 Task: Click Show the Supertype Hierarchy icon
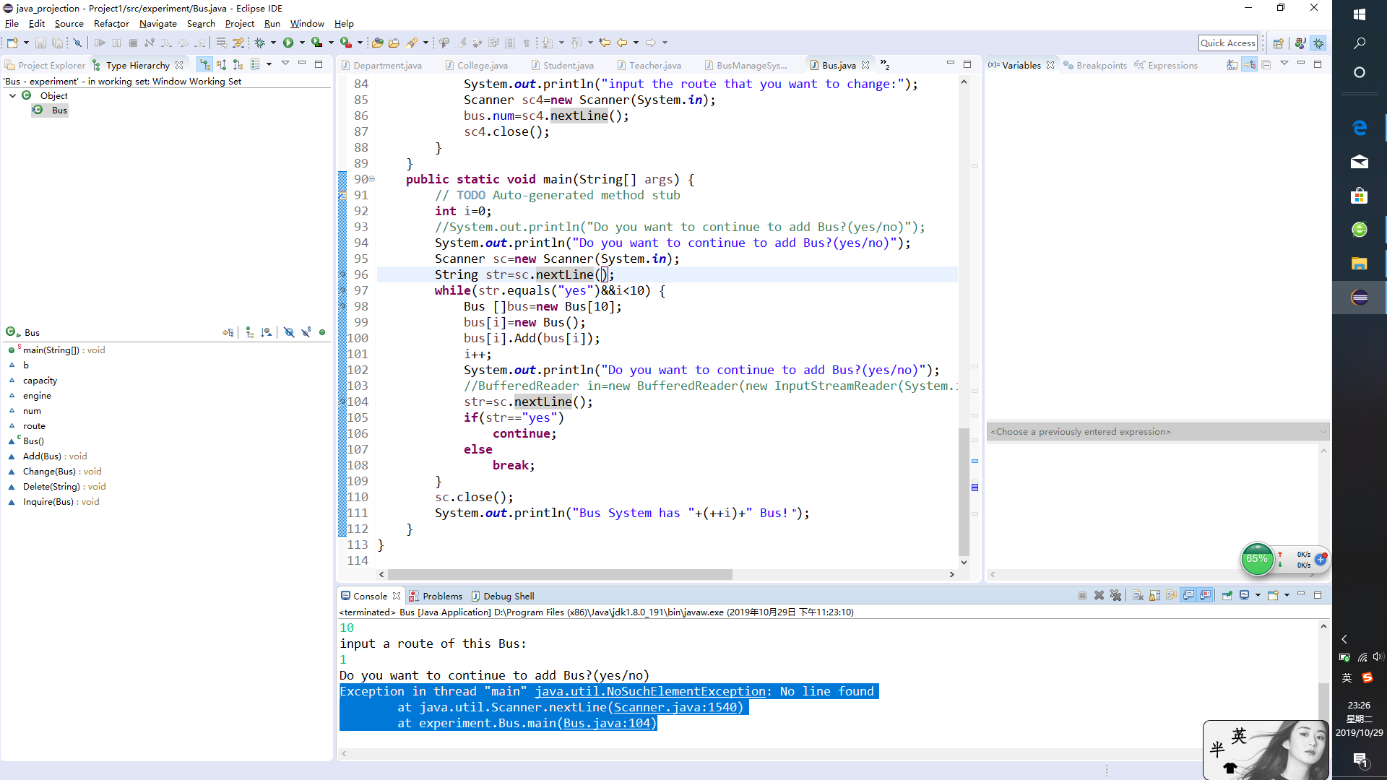click(222, 65)
